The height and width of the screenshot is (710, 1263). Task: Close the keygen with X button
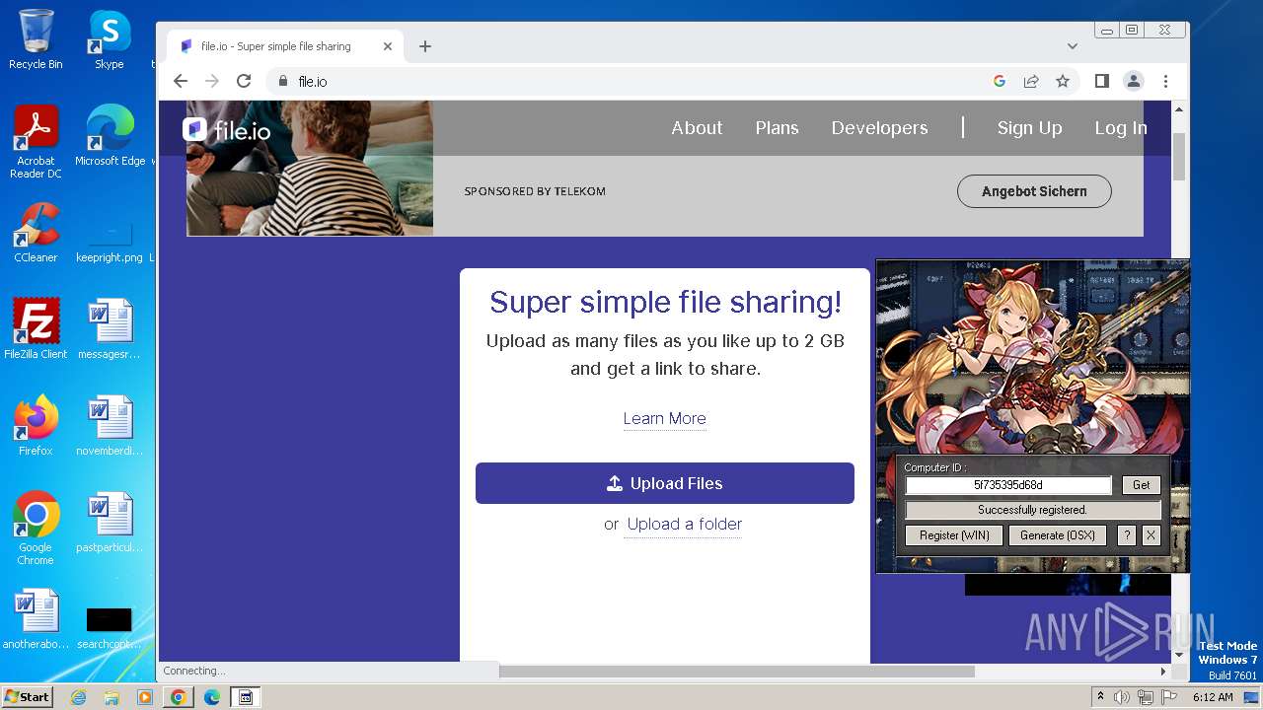coord(1151,535)
